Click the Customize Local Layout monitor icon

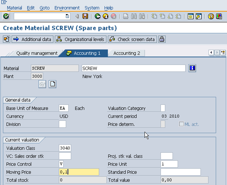(219, 16)
